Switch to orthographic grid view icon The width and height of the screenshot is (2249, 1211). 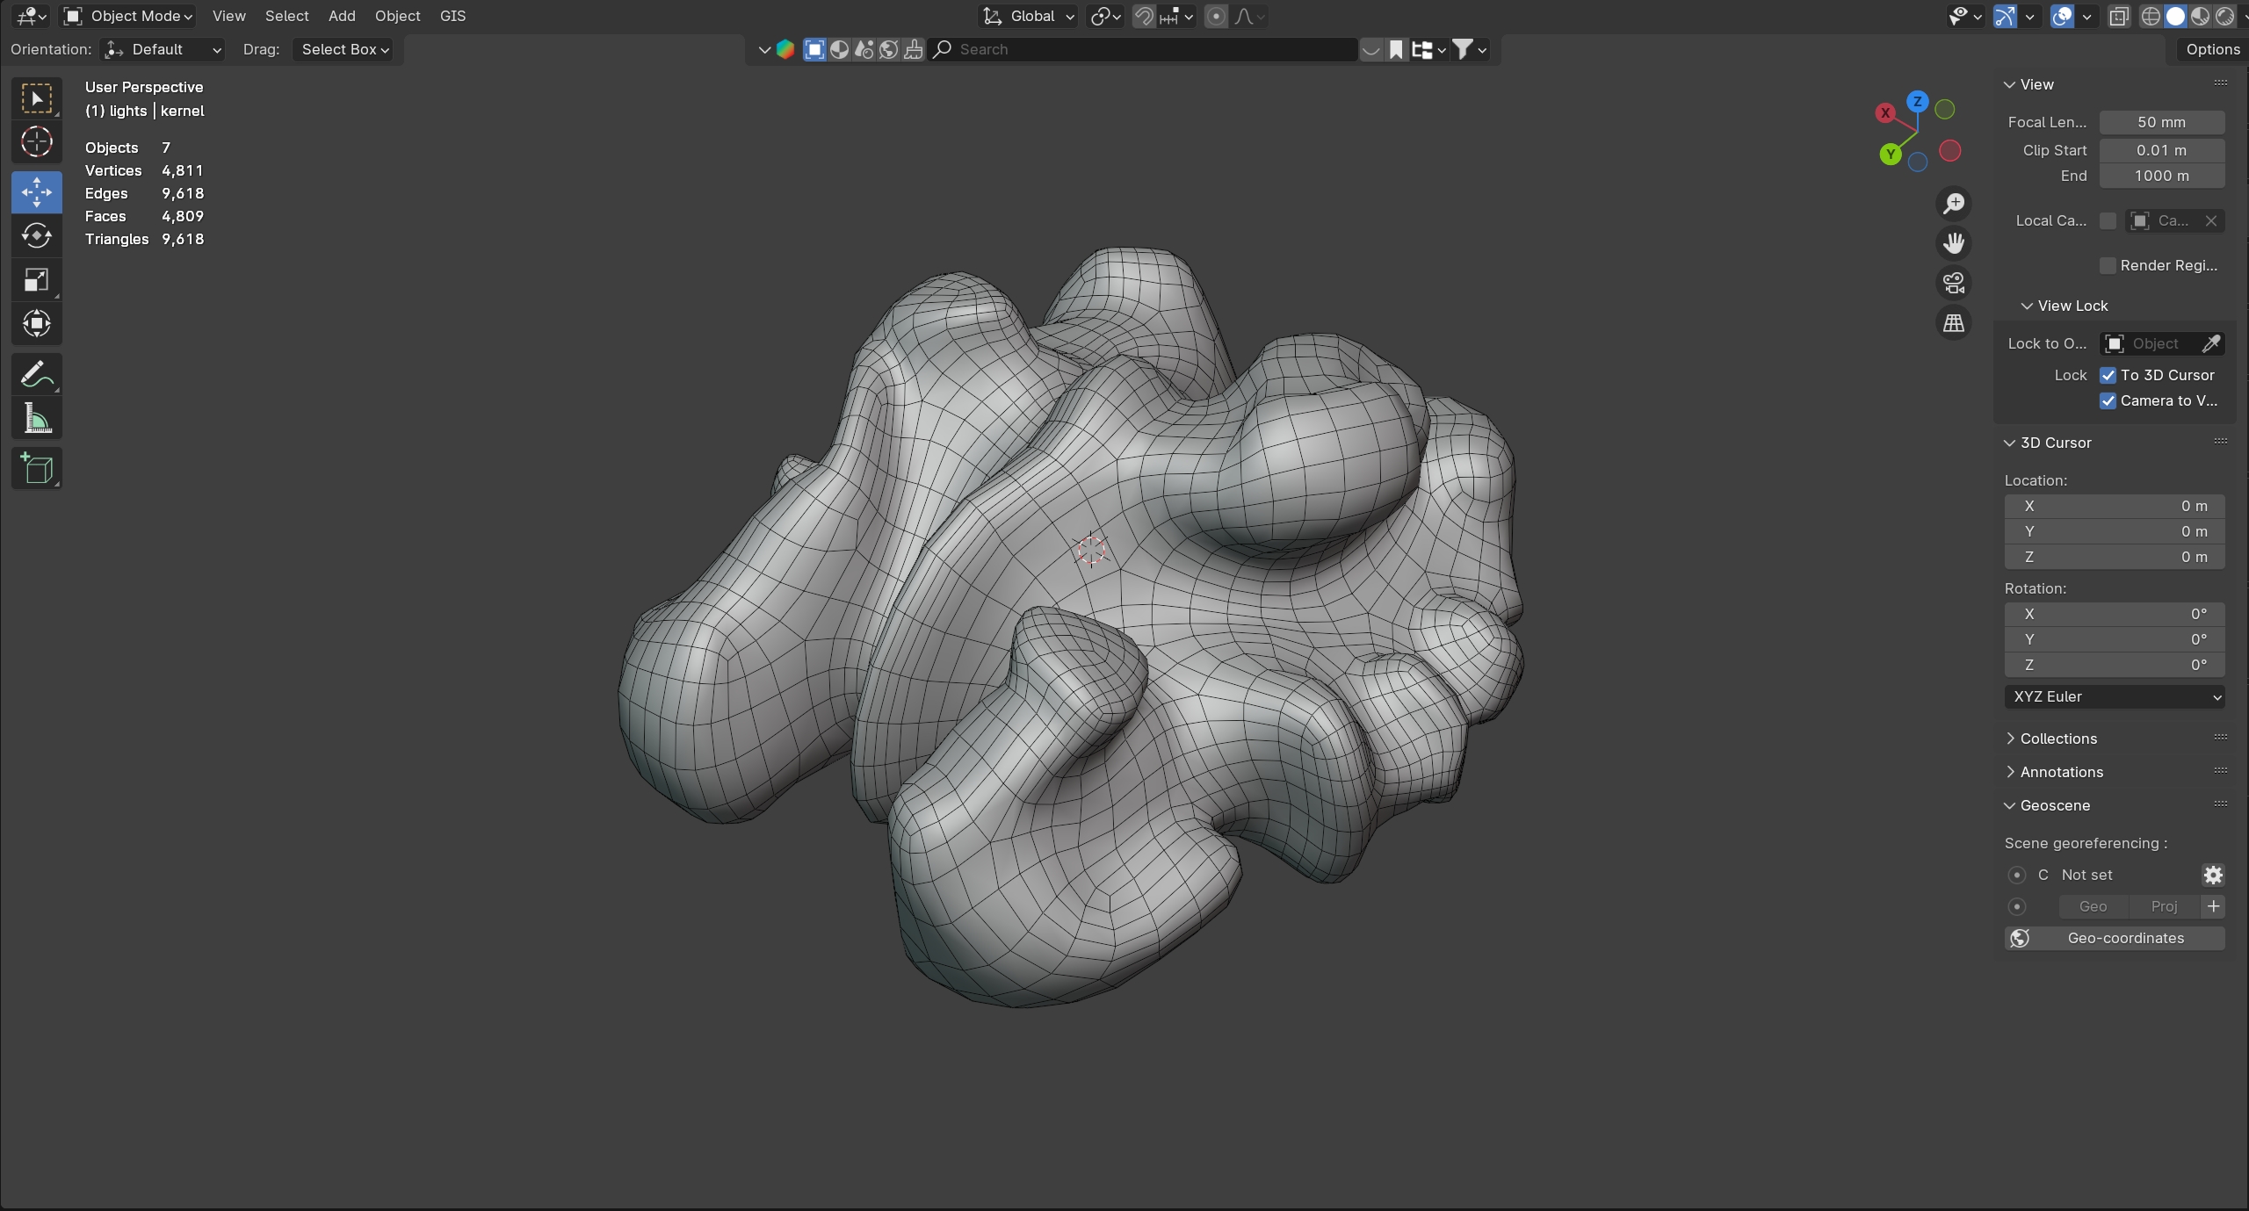[1953, 323]
